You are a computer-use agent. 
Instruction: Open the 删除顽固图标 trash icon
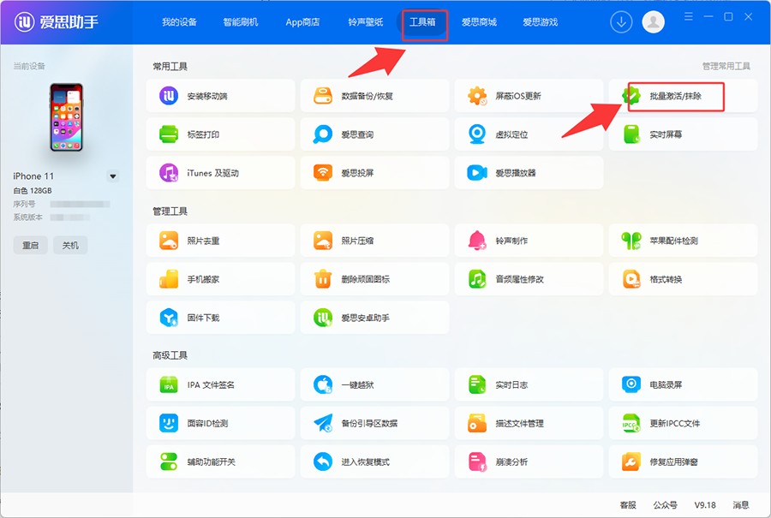tap(323, 279)
